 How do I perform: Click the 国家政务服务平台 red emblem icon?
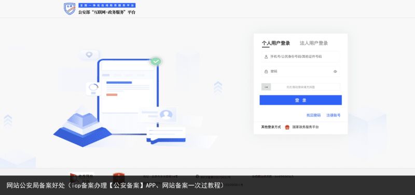(287, 127)
